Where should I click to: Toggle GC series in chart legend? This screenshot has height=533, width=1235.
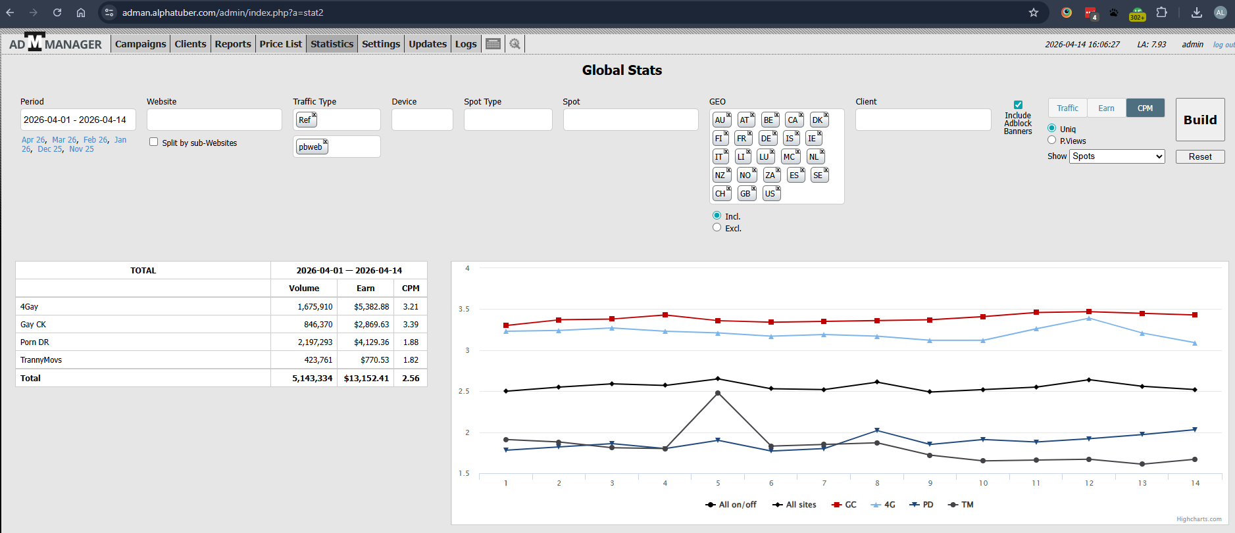[x=844, y=505]
